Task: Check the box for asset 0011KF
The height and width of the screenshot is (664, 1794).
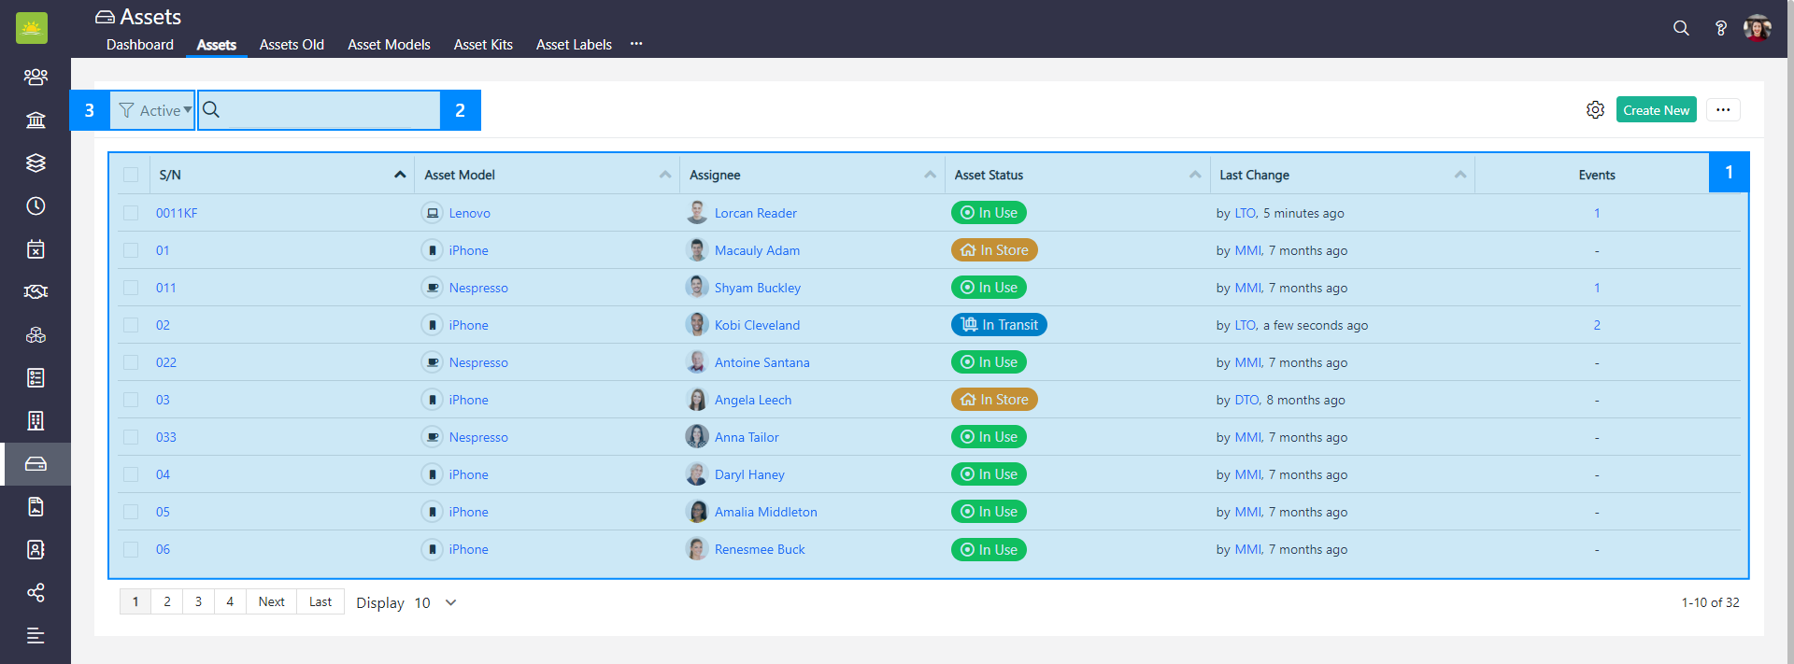Action: (131, 213)
